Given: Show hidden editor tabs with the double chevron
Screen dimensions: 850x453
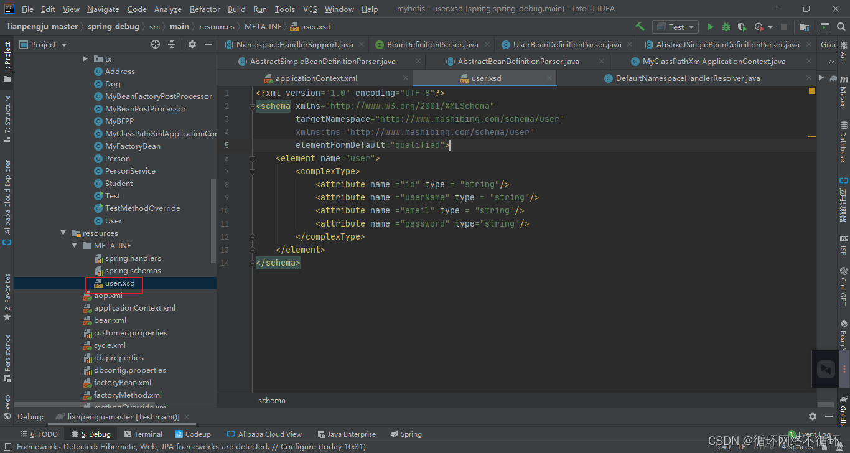Looking at the screenshot, I should [832, 62].
